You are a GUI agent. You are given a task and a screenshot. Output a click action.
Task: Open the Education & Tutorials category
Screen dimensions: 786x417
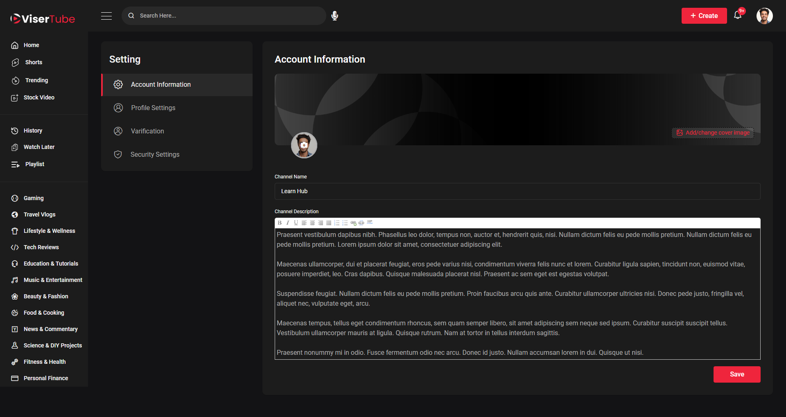pyautogui.click(x=51, y=264)
